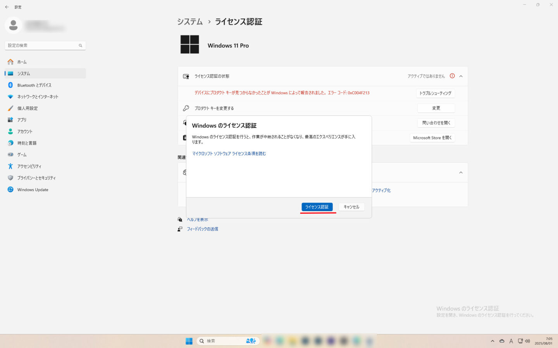This screenshot has height=348, width=558.
Task: Click the Windows 11 Pro edition text
Action: [x=228, y=46]
